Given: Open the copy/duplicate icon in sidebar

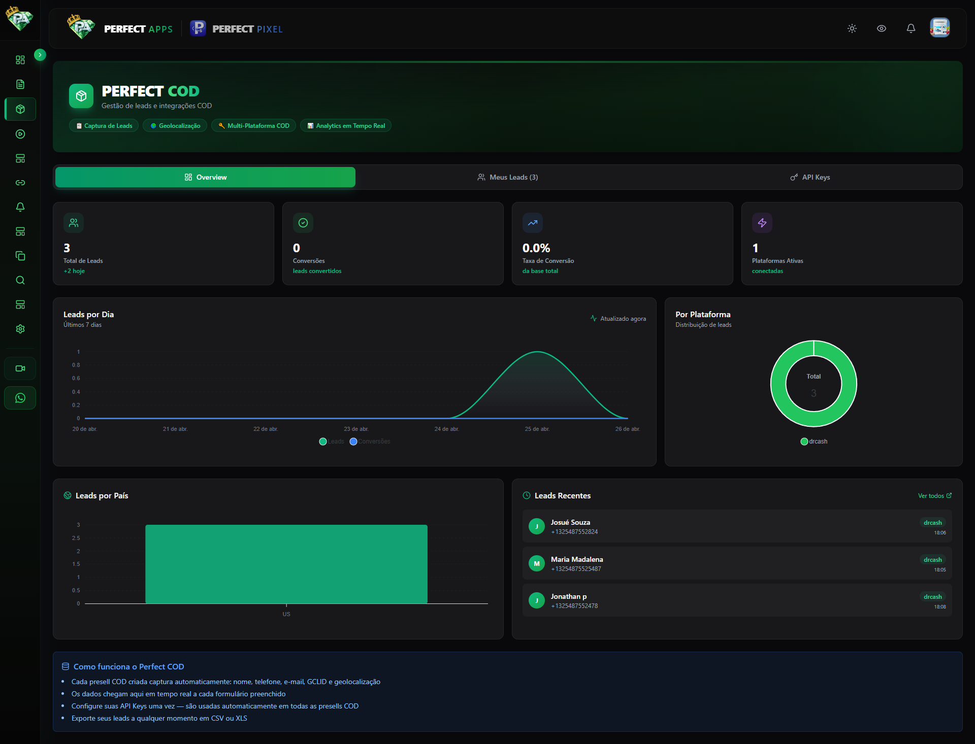Looking at the screenshot, I should pyautogui.click(x=20, y=256).
